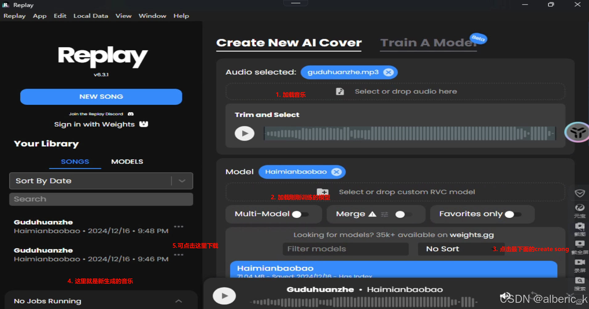
Task: Click the Replay app icon in title bar
Action: (x=6, y=5)
